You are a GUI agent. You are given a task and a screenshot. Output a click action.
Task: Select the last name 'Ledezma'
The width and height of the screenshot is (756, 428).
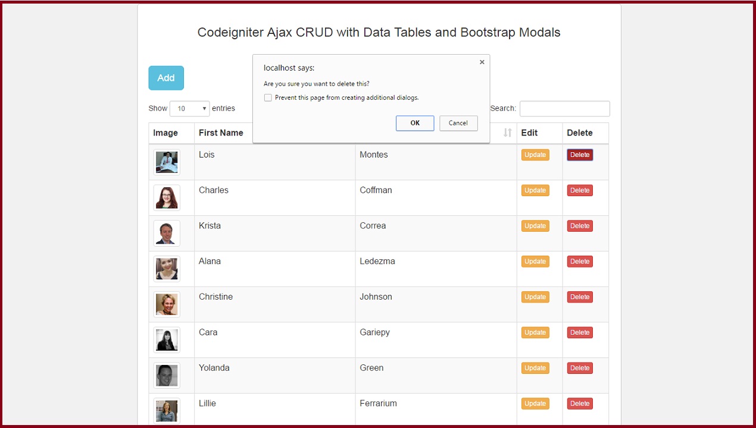(377, 261)
